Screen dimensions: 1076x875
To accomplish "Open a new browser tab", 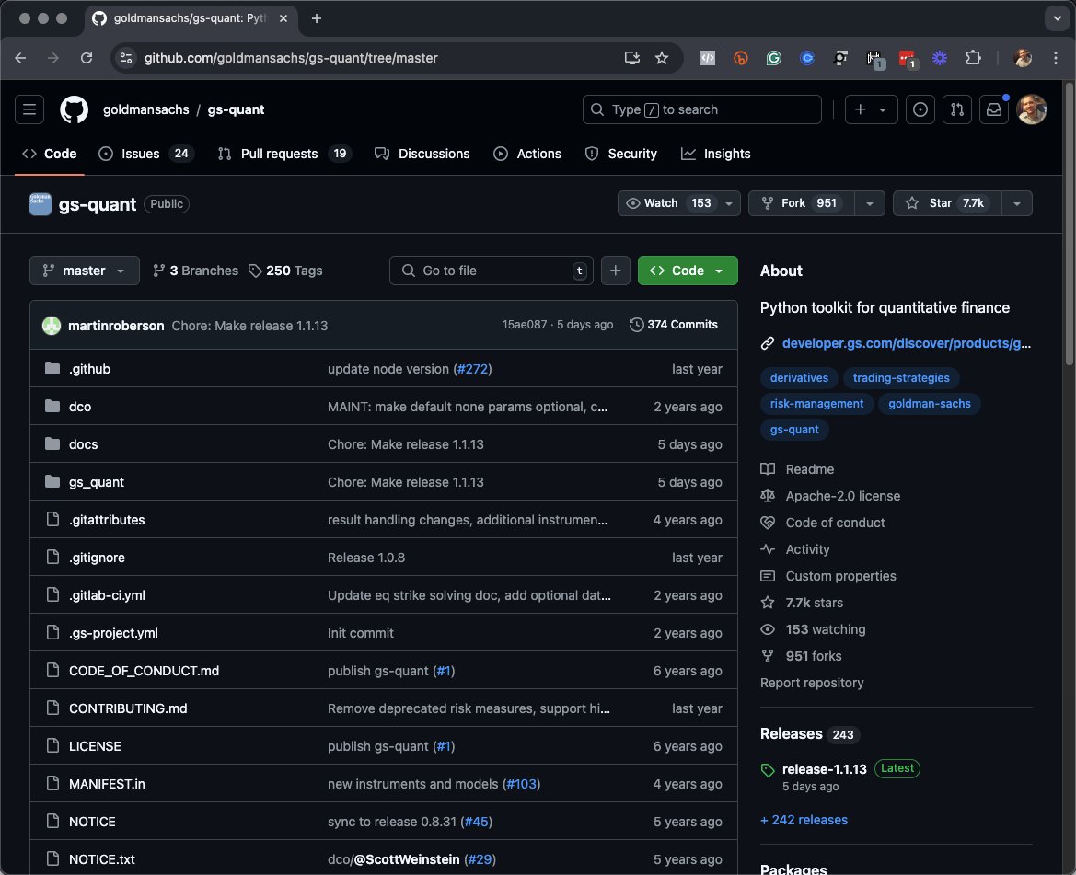I will tap(317, 18).
